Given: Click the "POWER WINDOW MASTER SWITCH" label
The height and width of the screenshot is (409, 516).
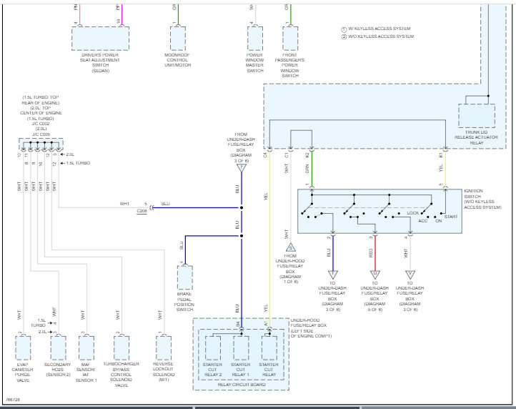Looking at the screenshot, I should [254, 63].
